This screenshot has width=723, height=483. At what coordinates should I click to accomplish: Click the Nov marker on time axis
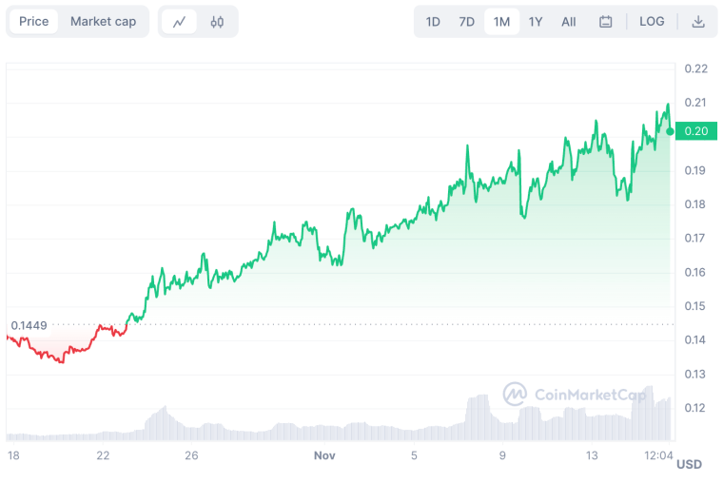pos(325,456)
